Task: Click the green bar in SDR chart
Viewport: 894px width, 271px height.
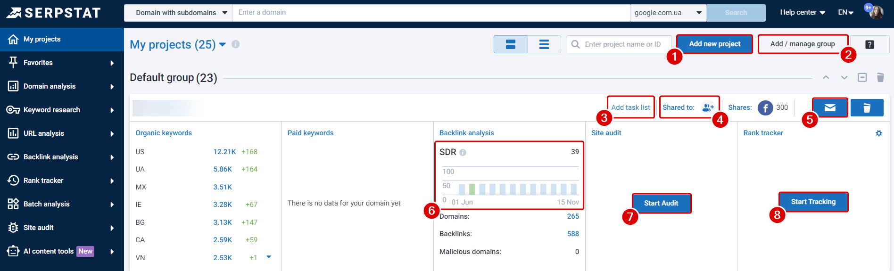Action: coord(472,189)
